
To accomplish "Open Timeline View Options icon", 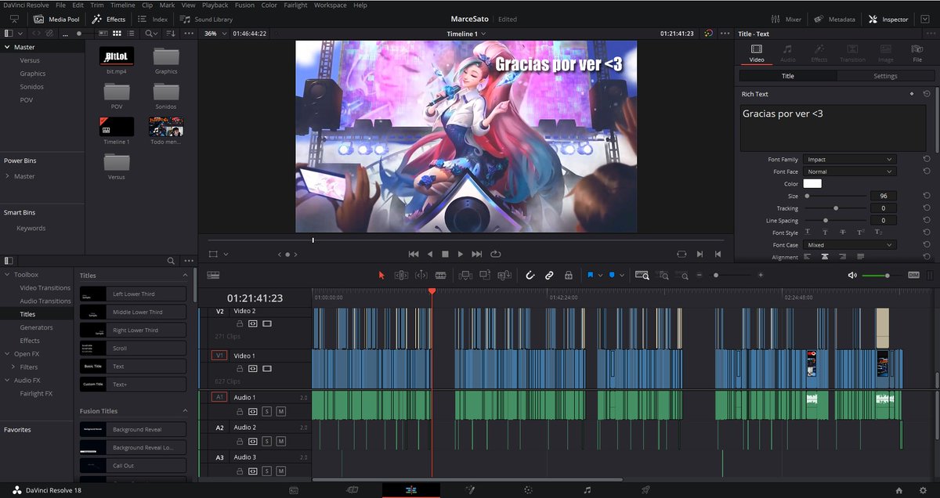I will click(x=213, y=275).
